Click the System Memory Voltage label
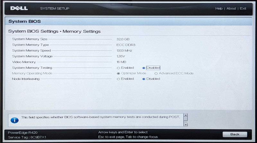Image resolution: width=257 pixels, height=143 pixels. click(x=32, y=56)
